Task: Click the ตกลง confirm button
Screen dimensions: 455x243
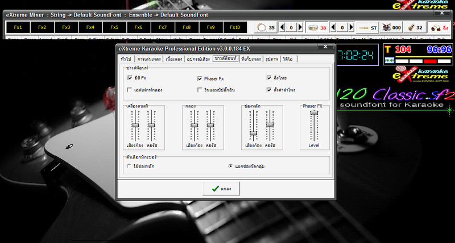Action: (x=220, y=188)
